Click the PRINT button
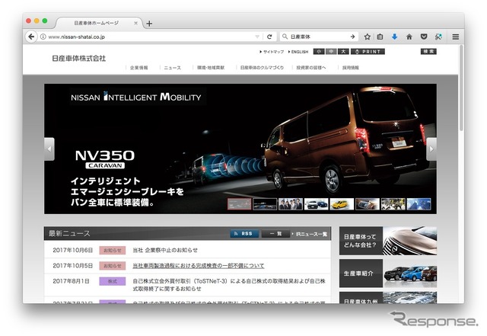This screenshot has width=487, height=336. (x=368, y=51)
